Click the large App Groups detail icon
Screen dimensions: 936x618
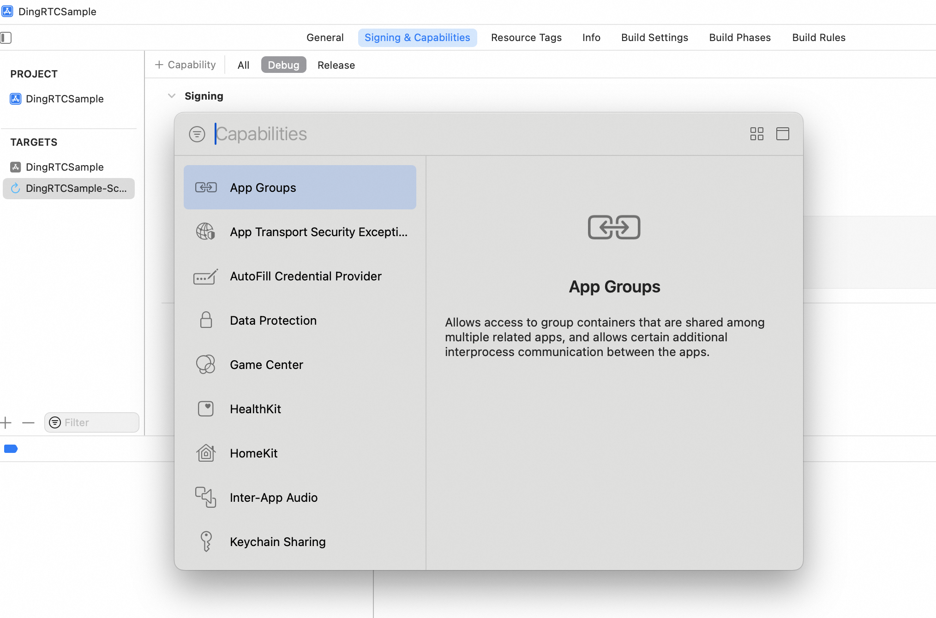coord(614,227)
